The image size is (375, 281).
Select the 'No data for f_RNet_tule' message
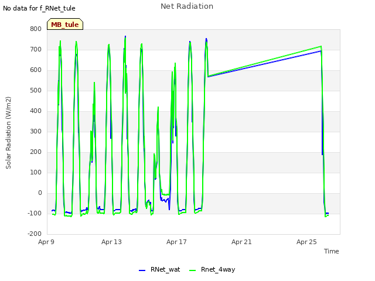click(x=39, y=8)
